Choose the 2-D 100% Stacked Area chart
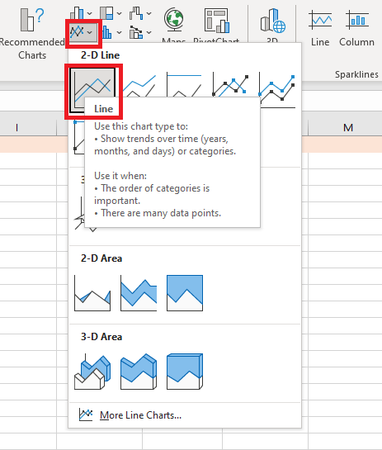 (x=185, y=293)
